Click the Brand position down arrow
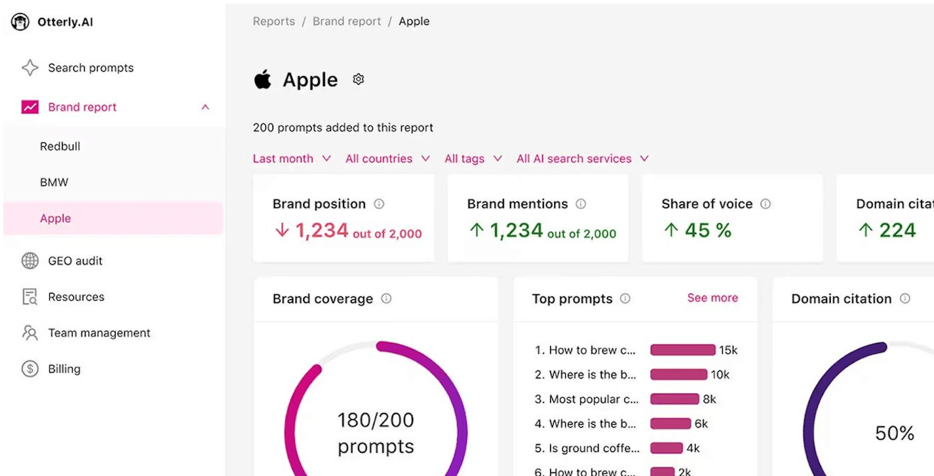This screenshot has height=476, width=934. pyautogui.click(x=282, y=230)
